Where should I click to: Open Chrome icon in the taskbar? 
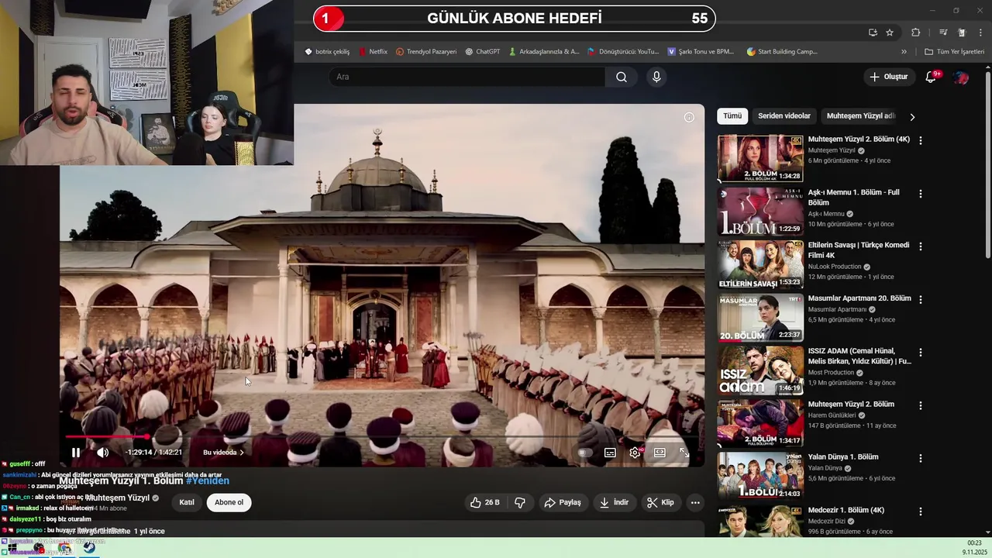tap(64, 548)
